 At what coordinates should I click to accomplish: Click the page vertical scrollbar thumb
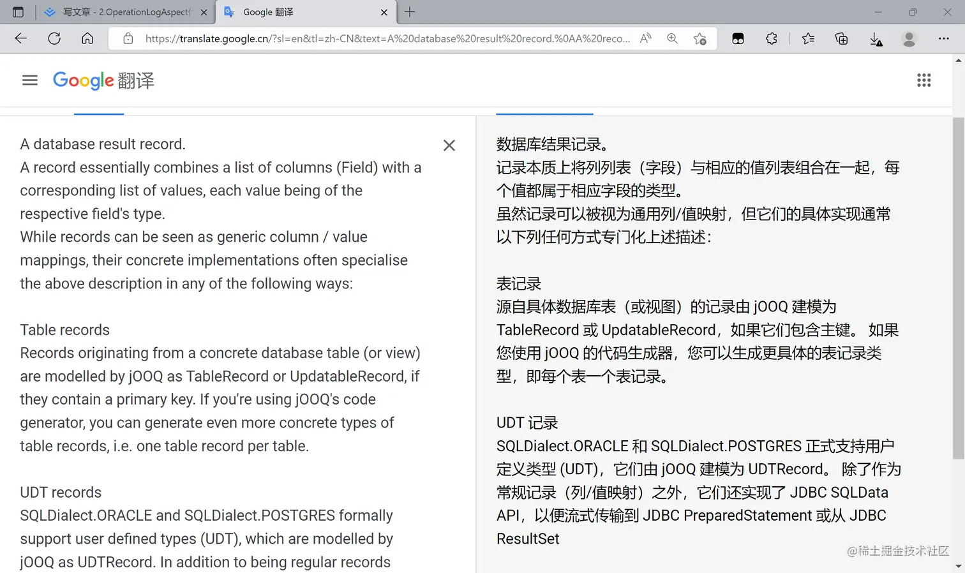[x=959, y=288]
